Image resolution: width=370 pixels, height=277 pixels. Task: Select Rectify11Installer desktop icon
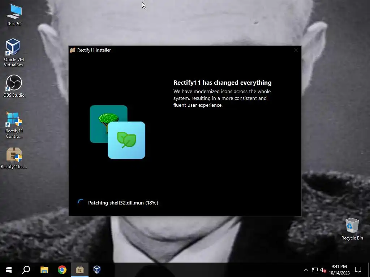click(14, 158)
